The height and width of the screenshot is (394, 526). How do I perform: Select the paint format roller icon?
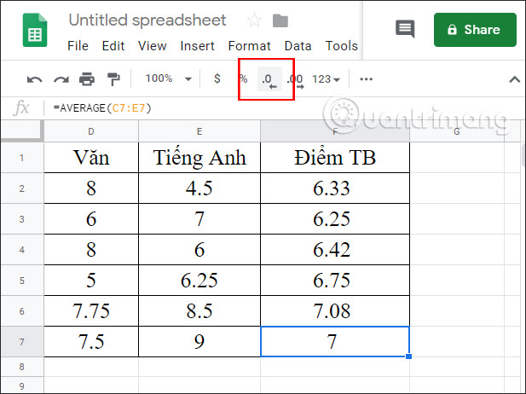click(x=113, y=78)
